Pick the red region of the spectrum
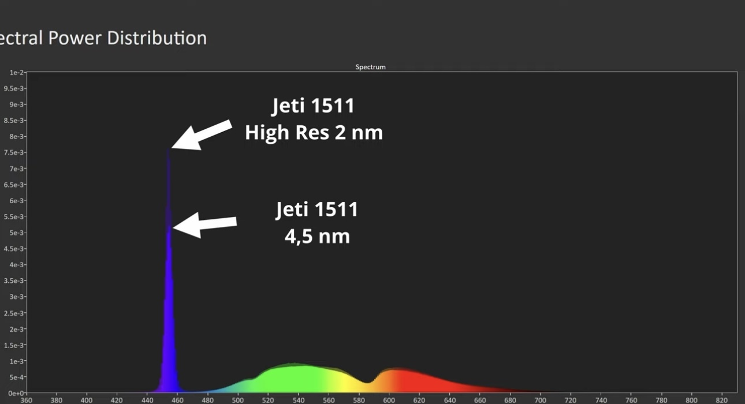The image size is (745, 404). 404,381
